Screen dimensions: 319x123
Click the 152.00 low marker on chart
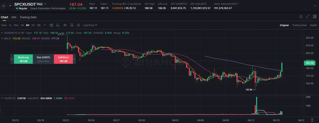coord(249,90)
